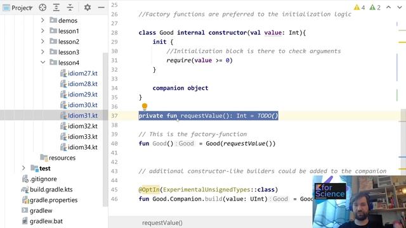Click the Select Opened File crosshair icon

43,8
